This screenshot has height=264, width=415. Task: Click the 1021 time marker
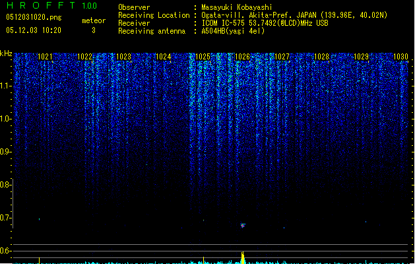(x=45, y=57)
